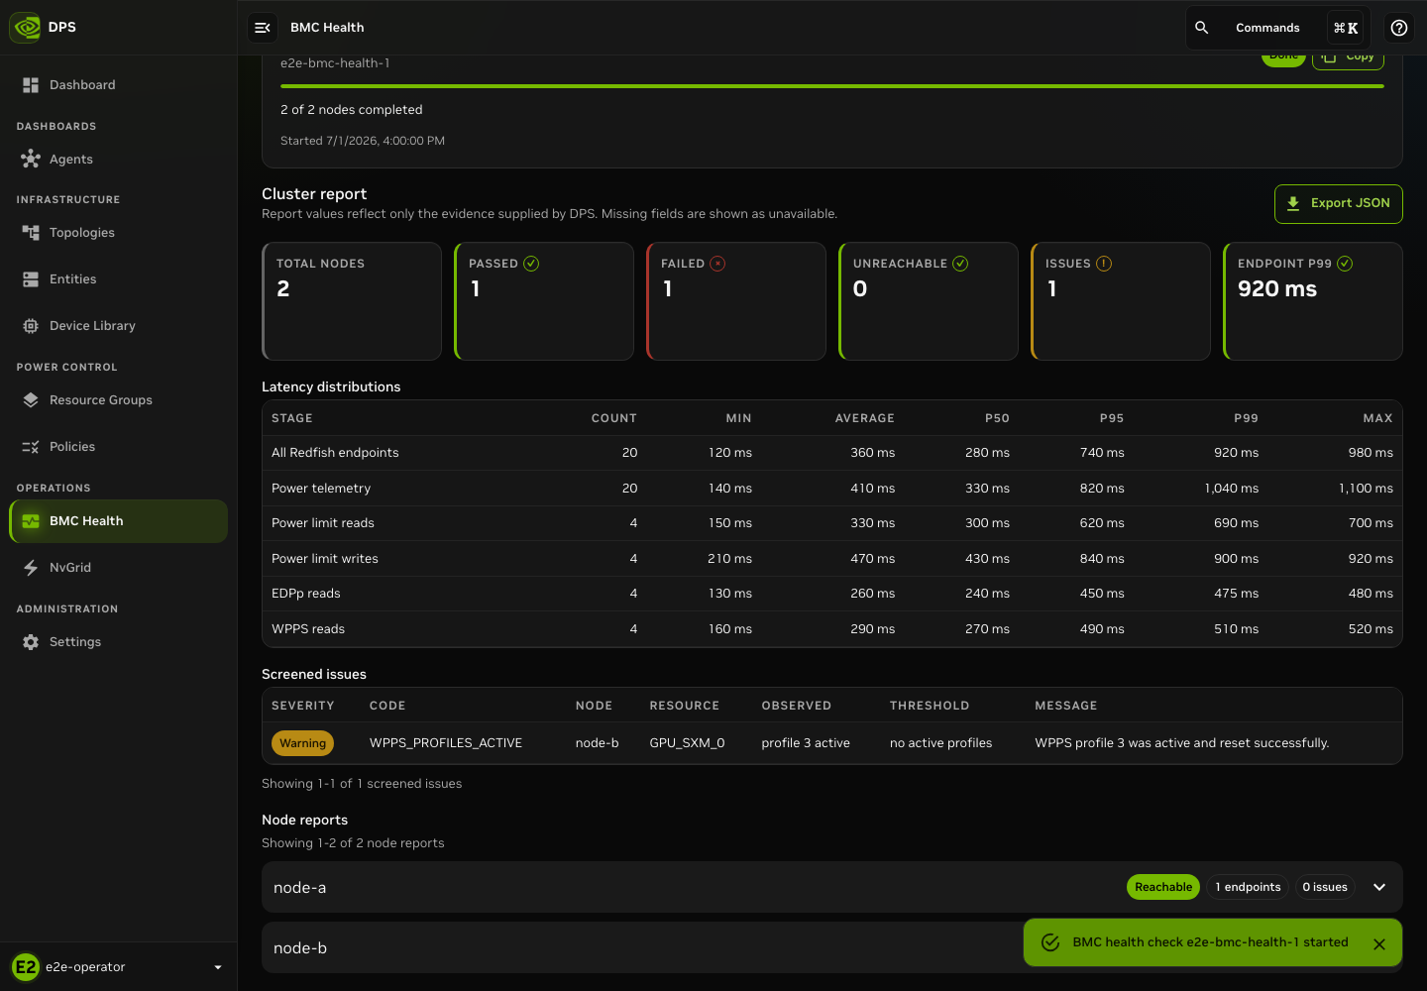Select the Total Nodes card
This screenshot has height=991, width=1427.
click(352, 301)
